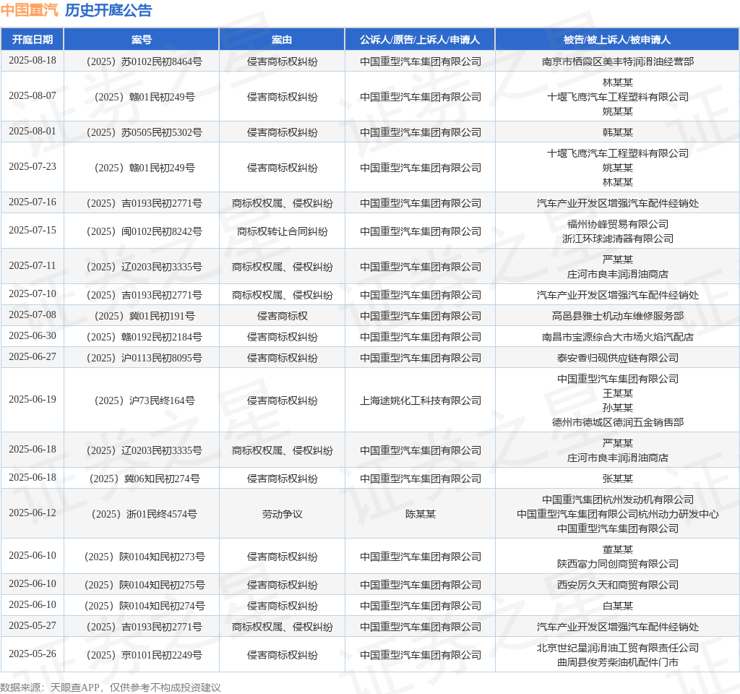Click the date 2025-06-30
This screenshot has height=694, width=740.
coord(32,335)
